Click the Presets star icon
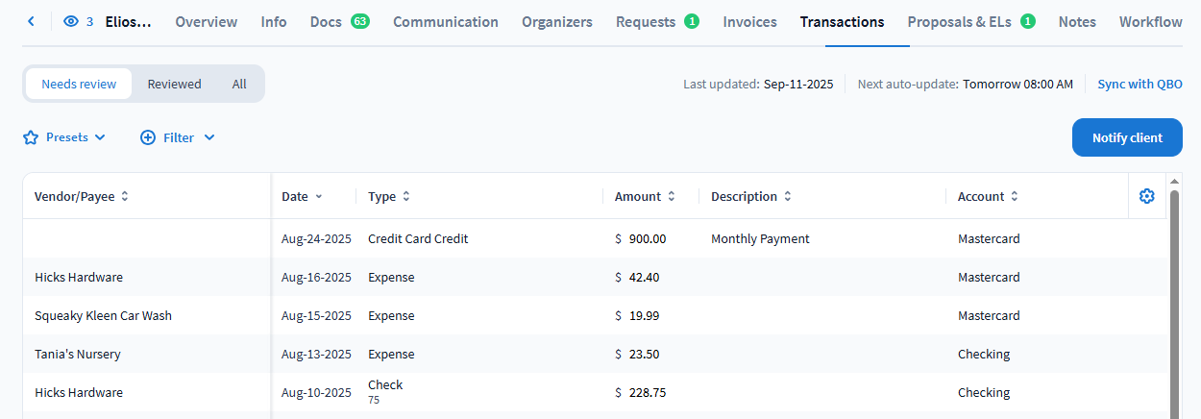The height and width of the screenshot is (419, 1201). click(x=31, y=137)
